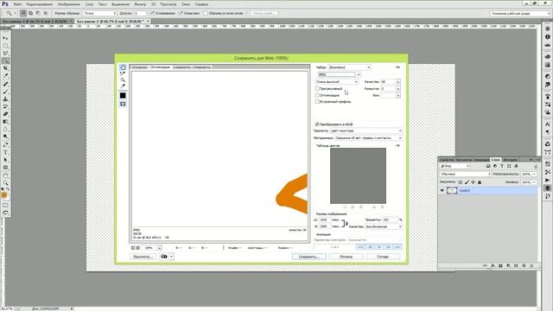The width and height of the screenshot is (553, 311).
Task: Select the Slice Select tool in Save for Web dialog
Action: (123, 73)
